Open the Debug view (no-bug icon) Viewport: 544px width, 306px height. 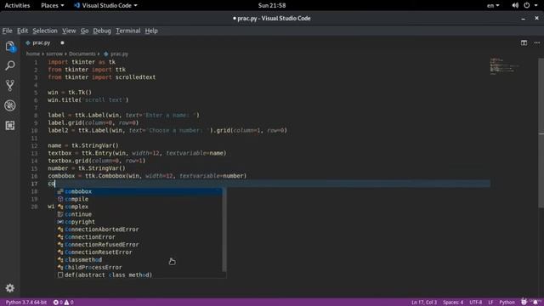coord(9,105)
